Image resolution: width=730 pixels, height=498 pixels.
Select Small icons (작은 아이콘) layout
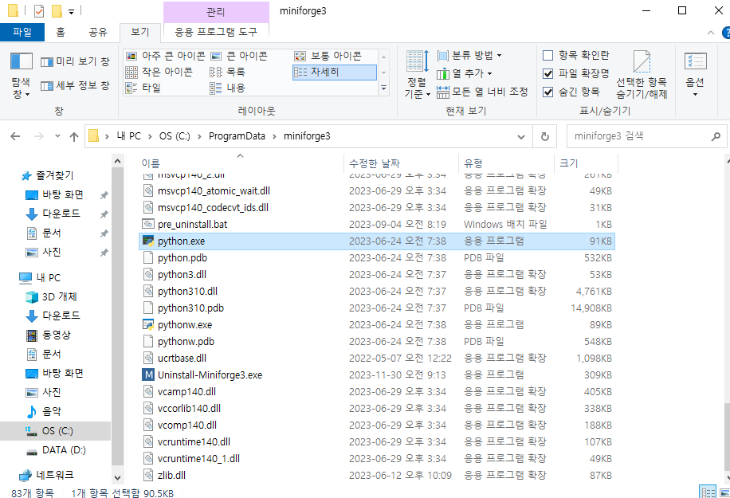point(159,73)
